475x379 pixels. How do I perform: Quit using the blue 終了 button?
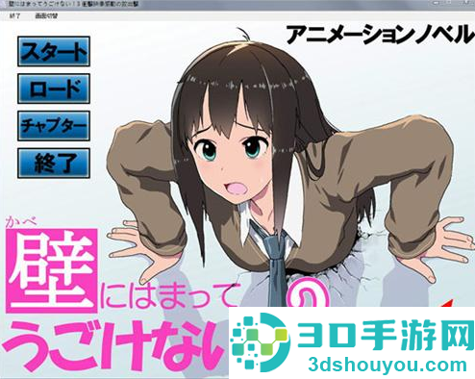click(54, 163)
